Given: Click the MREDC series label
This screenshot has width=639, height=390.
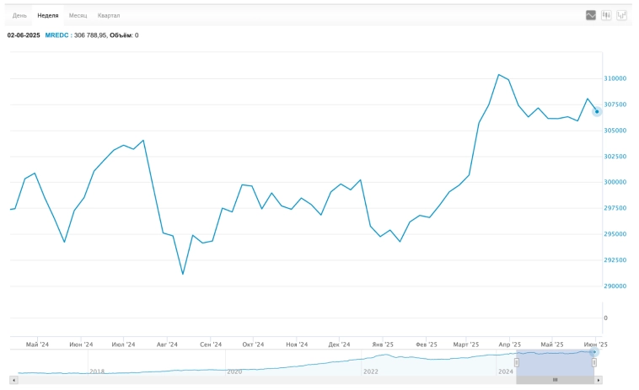Looking at the screenshot, I should tap(56, 35).
